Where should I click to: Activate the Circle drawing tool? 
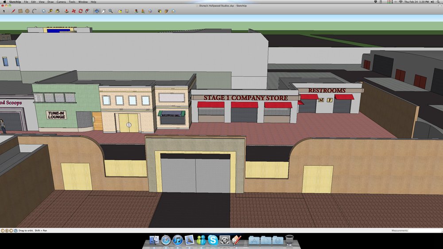(x=27, y=11)
